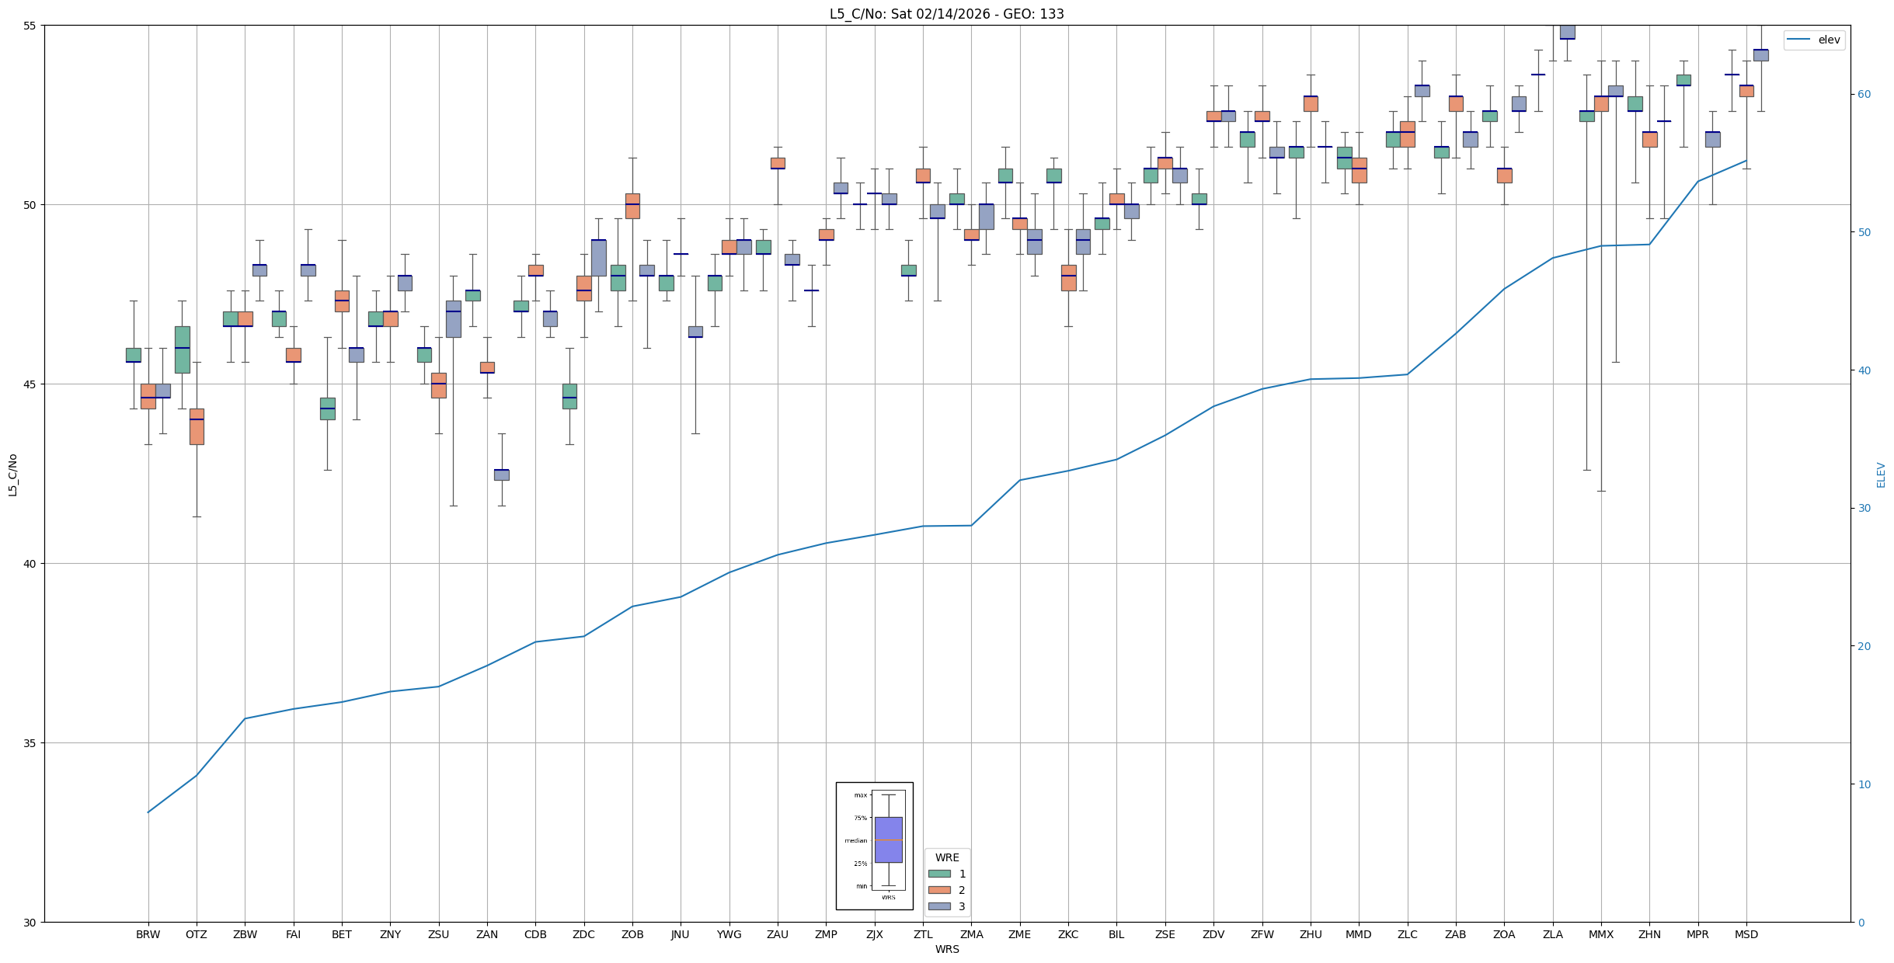This screenshot has height=963, width=1894.
Task: Click the ZOB x-axis station label
Action: tap(632, 934)
